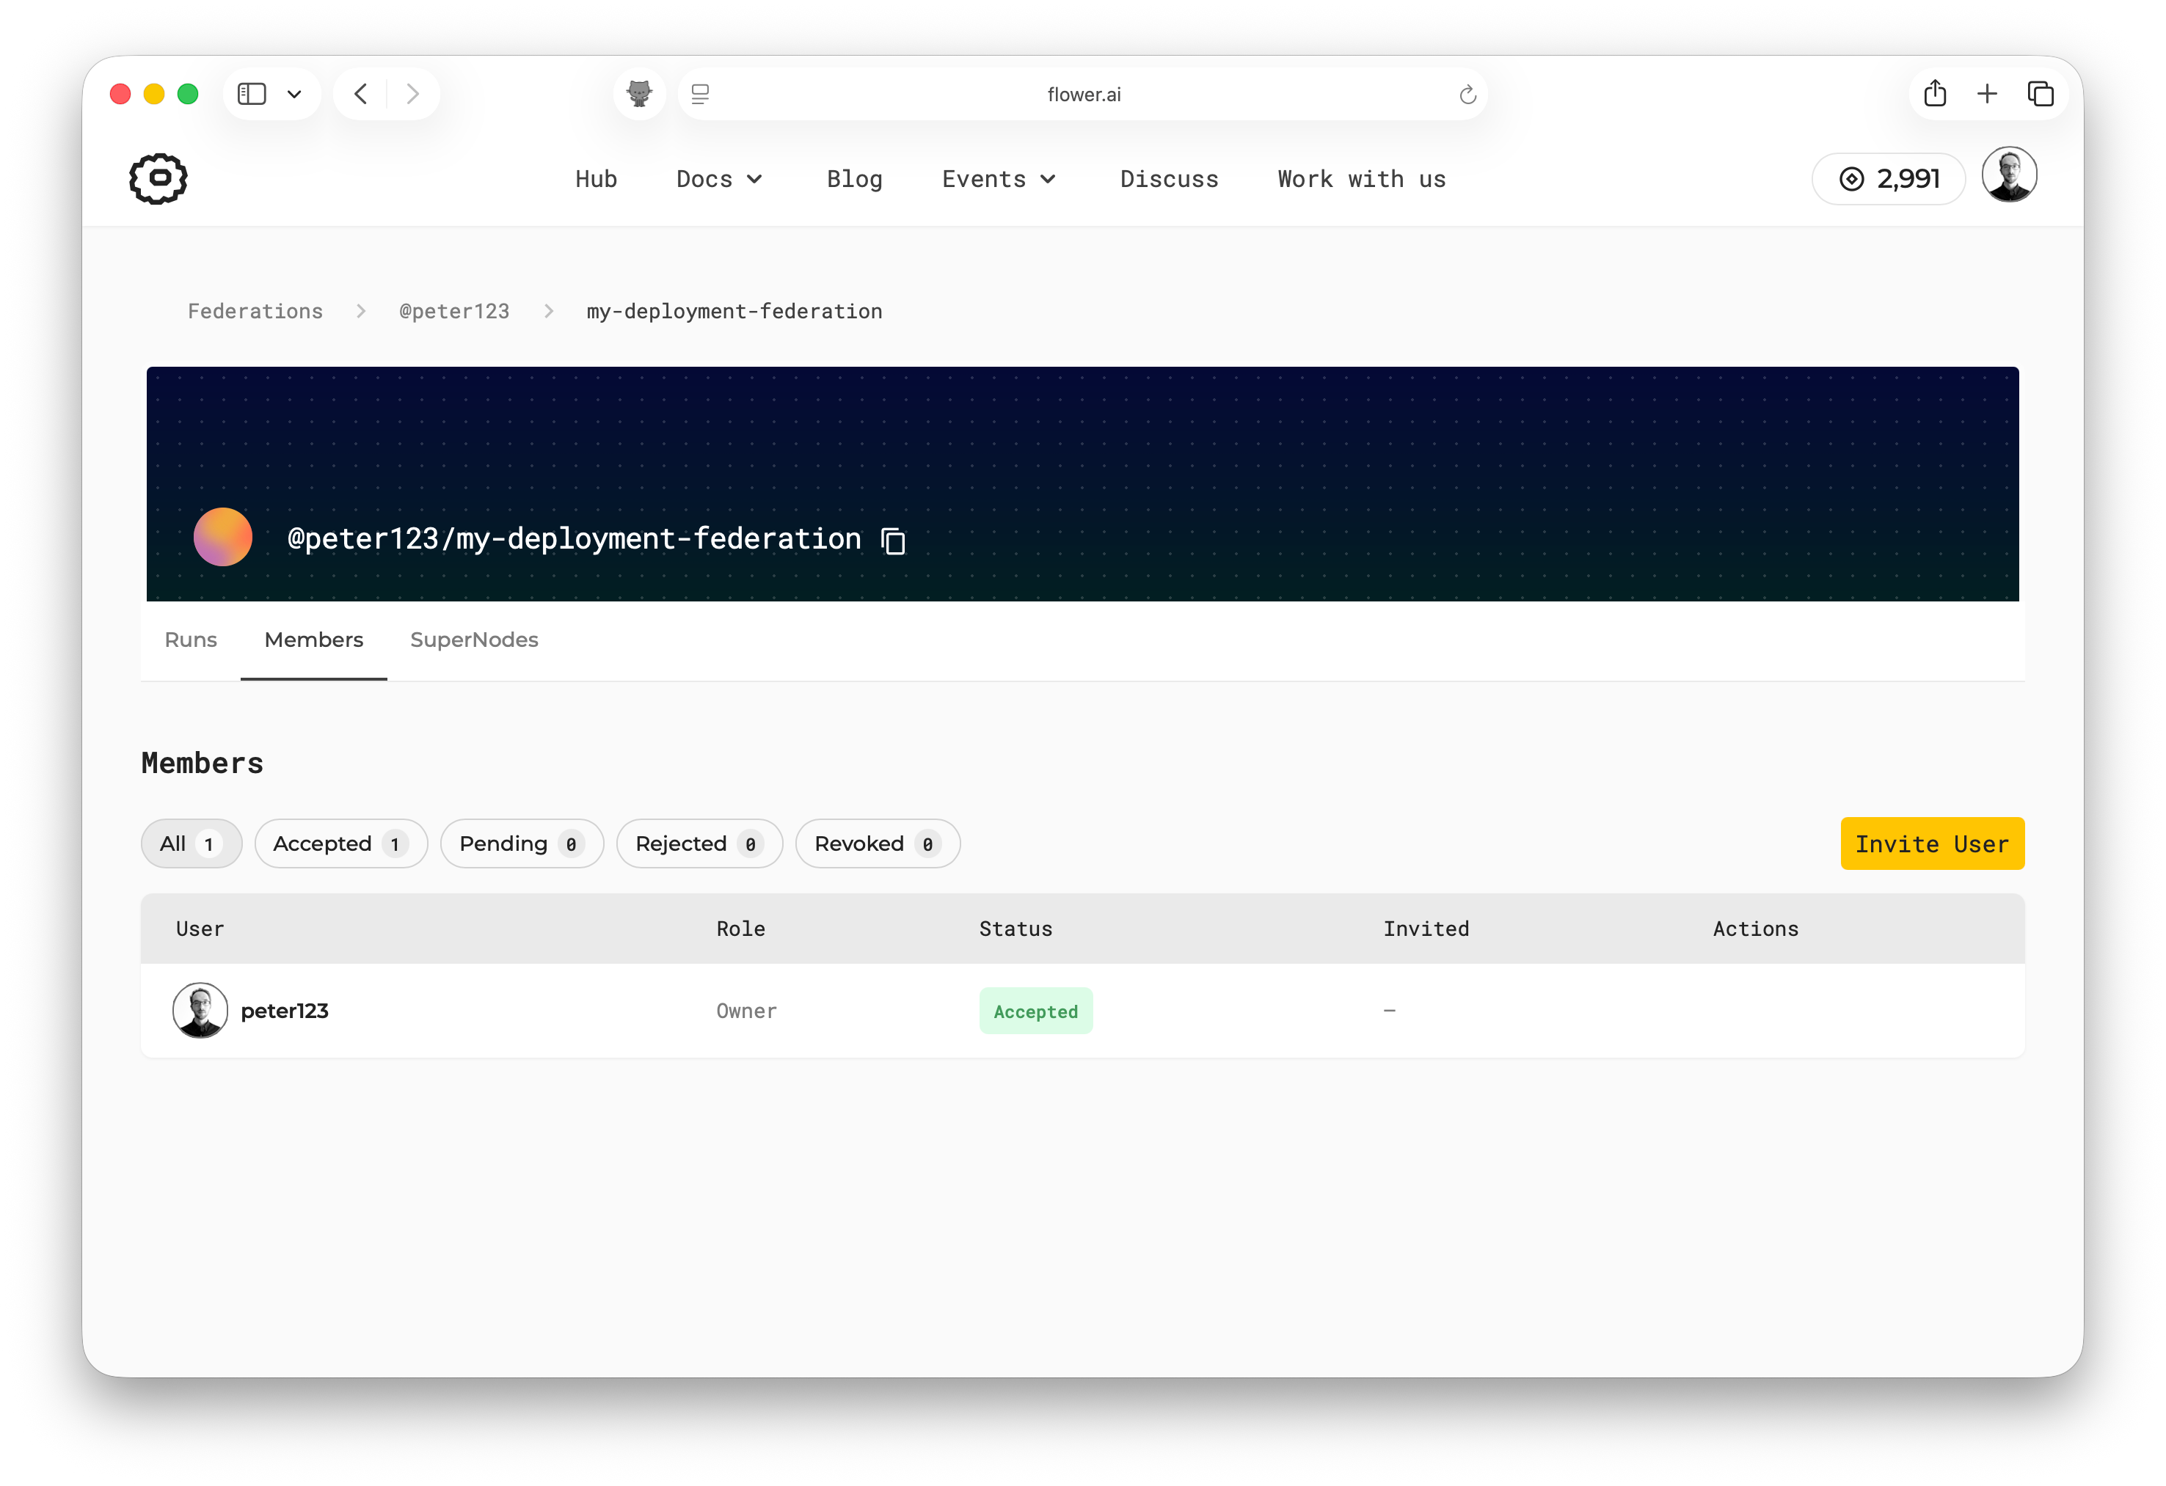Viewport: 2166px width, 1486px height.
Task: Close the window with red button
Action: tap(120, 94)
